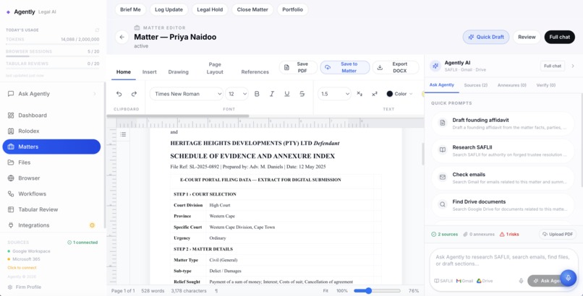Open the References ribbon tab
The height and width of the screenshot is (296, 583).
(x=255, y=72)
